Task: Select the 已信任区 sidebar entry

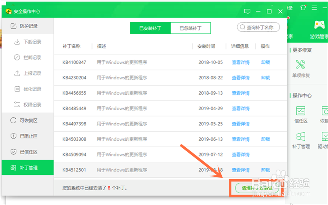Action: (x=28, y=152)
